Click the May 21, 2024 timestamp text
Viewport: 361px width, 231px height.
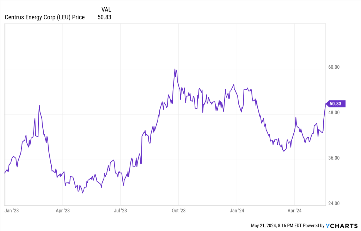276,225
